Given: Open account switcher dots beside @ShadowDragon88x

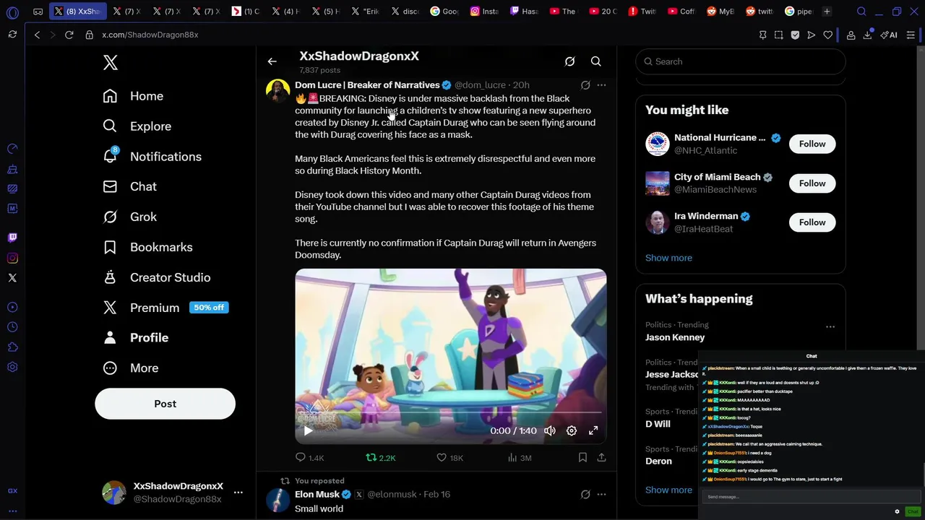Looking at the screenshot, I should point(238,493).
